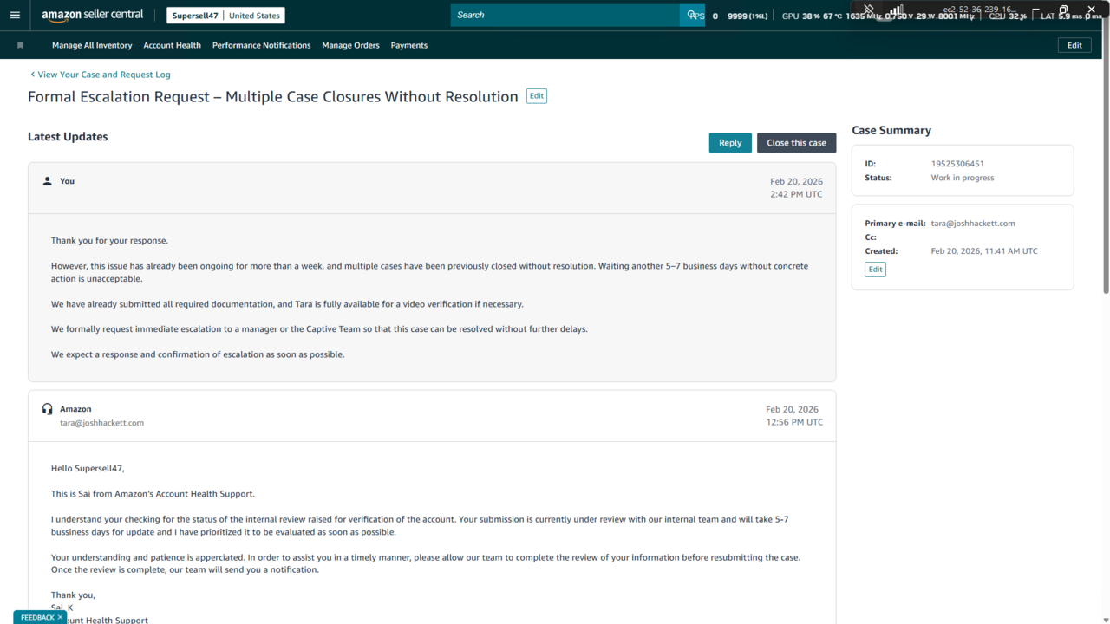Click the 'We expect a response' closing line

point(198,354)
